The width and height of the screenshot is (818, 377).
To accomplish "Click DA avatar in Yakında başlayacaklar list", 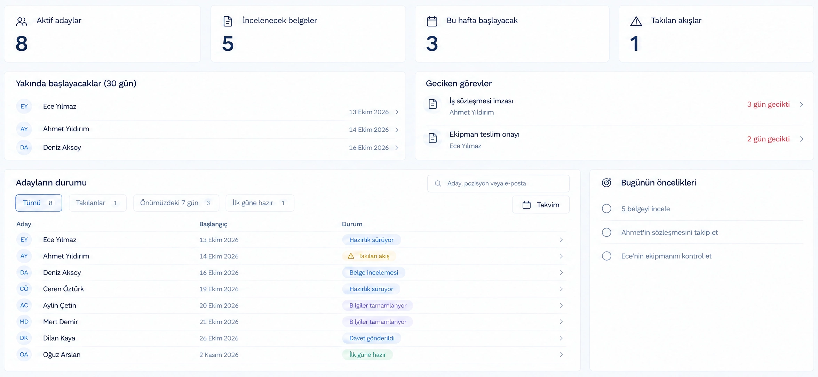I will click(24, 147).
